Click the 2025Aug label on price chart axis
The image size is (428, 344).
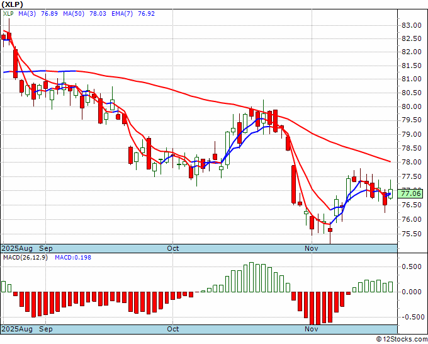pos(17,248)
